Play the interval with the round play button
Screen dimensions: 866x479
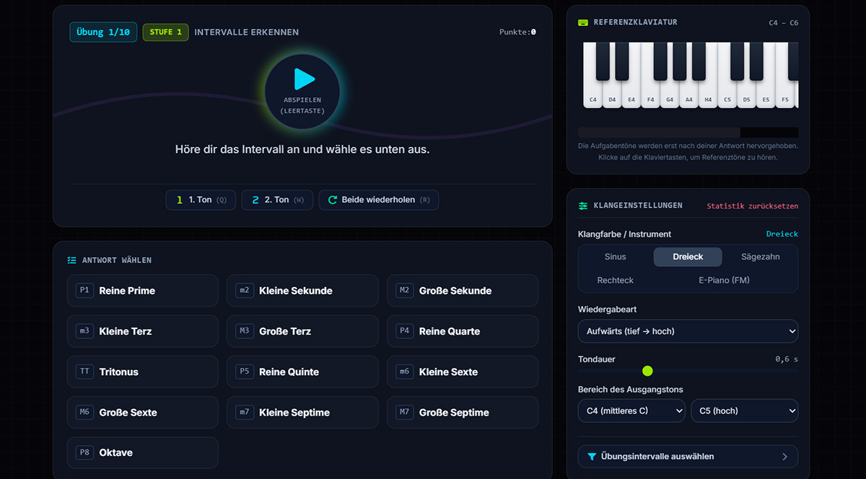click(302, 92)
